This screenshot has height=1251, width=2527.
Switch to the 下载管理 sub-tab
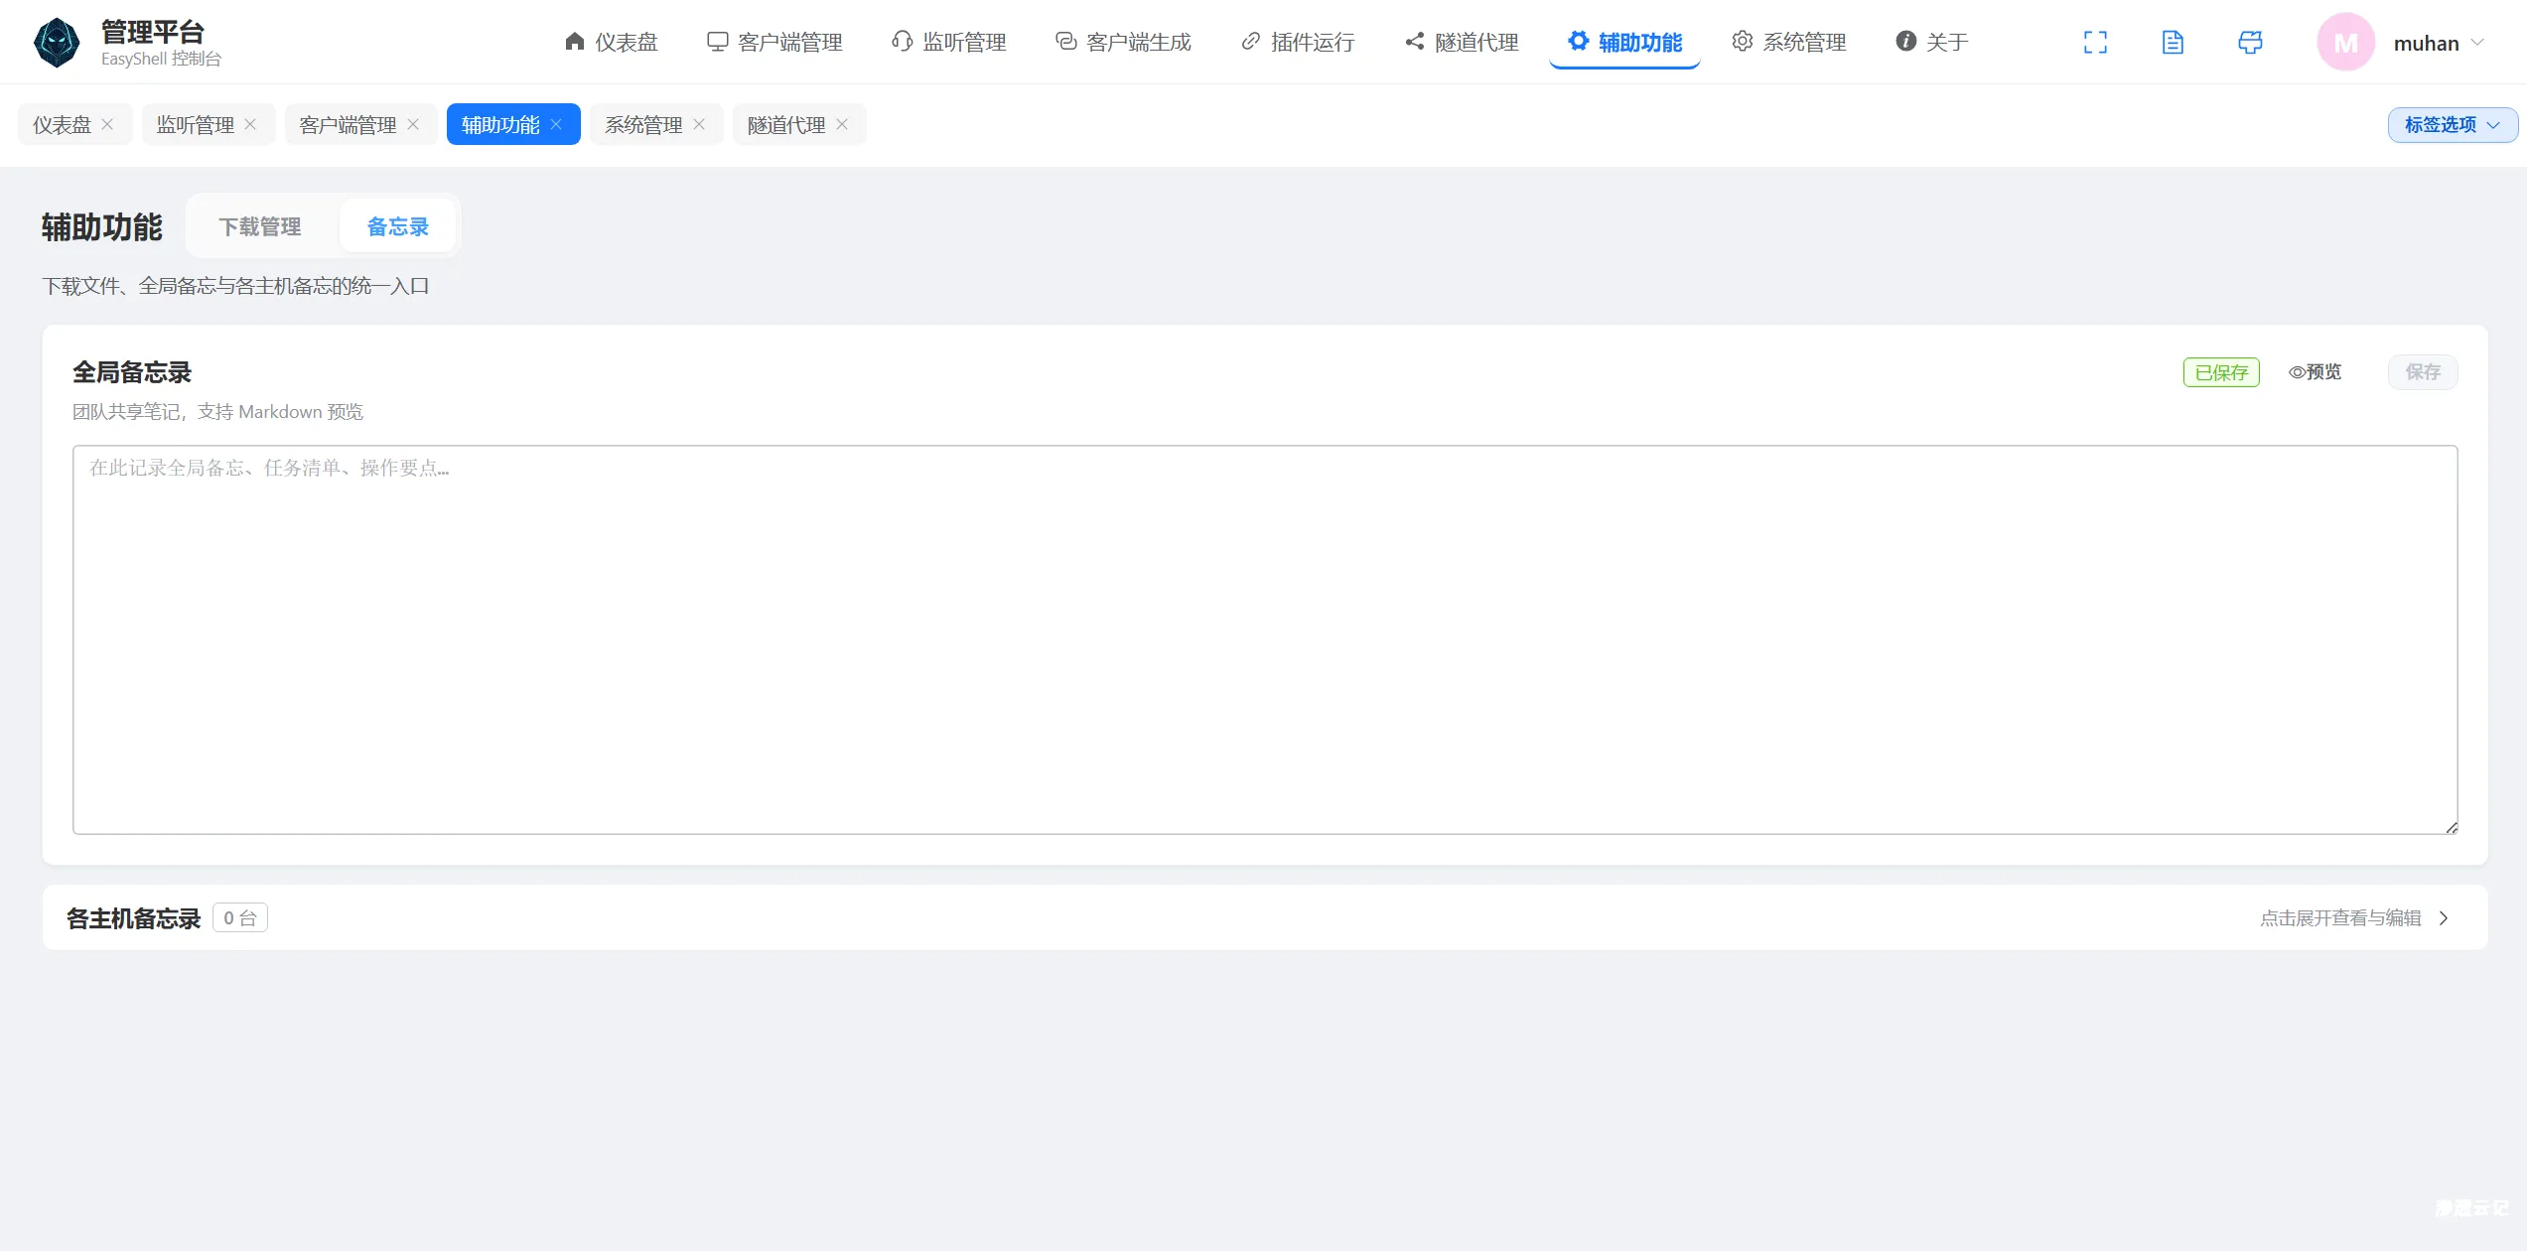[260, 226]
